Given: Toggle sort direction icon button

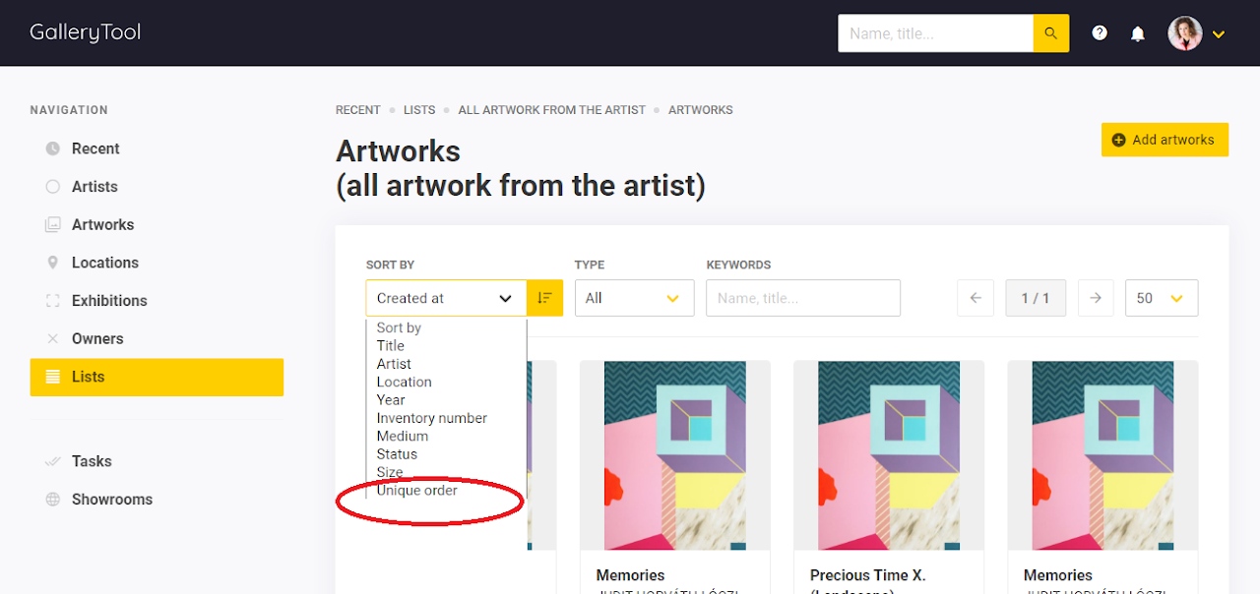Looking at the screenshot, I should pyautogui.click(x=544, y=298).
